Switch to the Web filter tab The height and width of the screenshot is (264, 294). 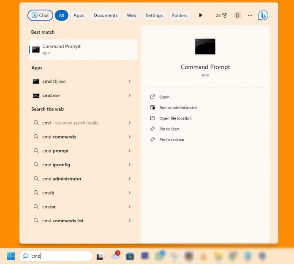tap(131, 15)
